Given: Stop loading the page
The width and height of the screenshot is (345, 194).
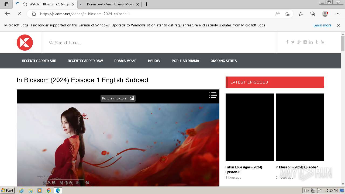Looking at the screenshot, I should 19,14.
